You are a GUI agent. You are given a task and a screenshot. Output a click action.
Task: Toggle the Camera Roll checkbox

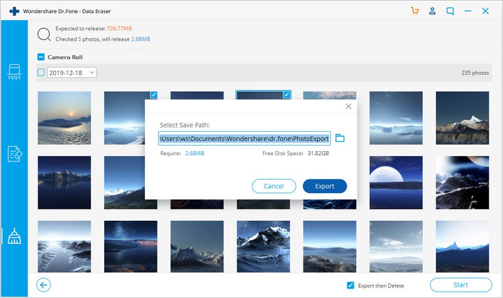(41, 57)
